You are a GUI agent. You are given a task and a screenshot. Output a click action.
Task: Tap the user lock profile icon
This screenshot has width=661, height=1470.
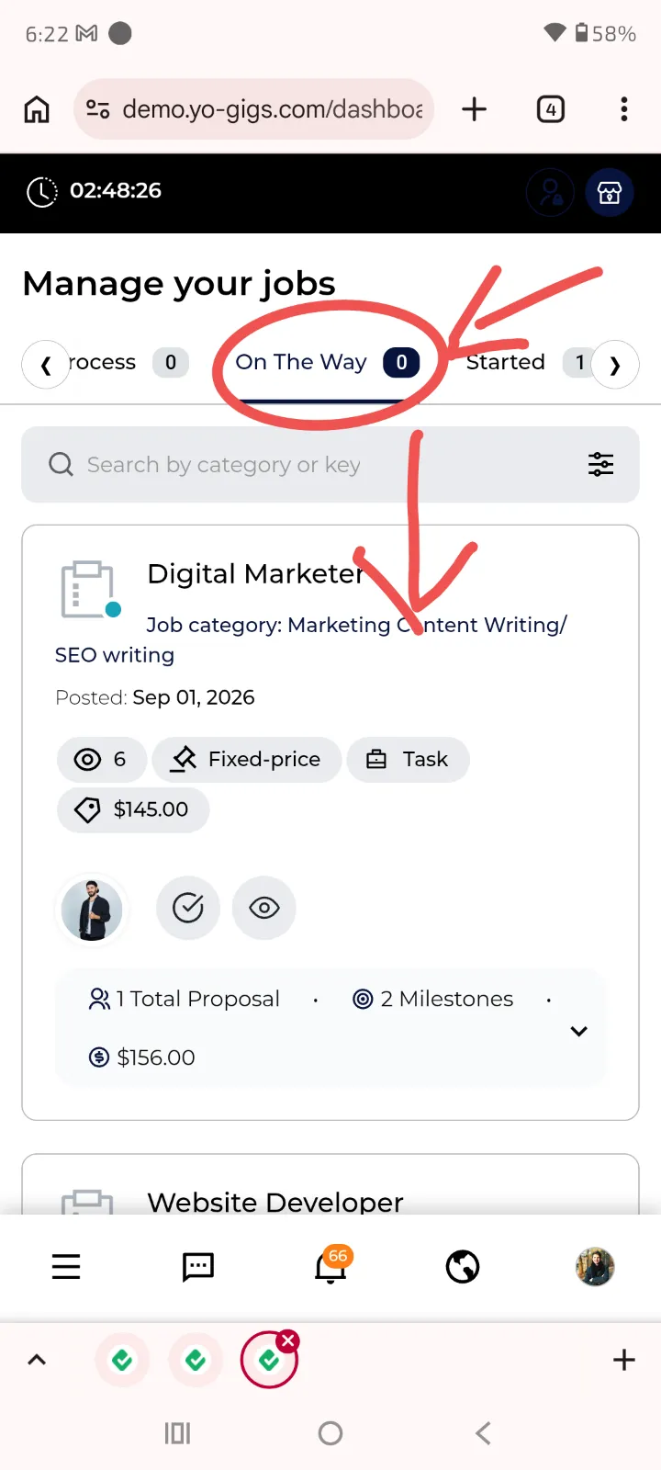click(550, 192)
